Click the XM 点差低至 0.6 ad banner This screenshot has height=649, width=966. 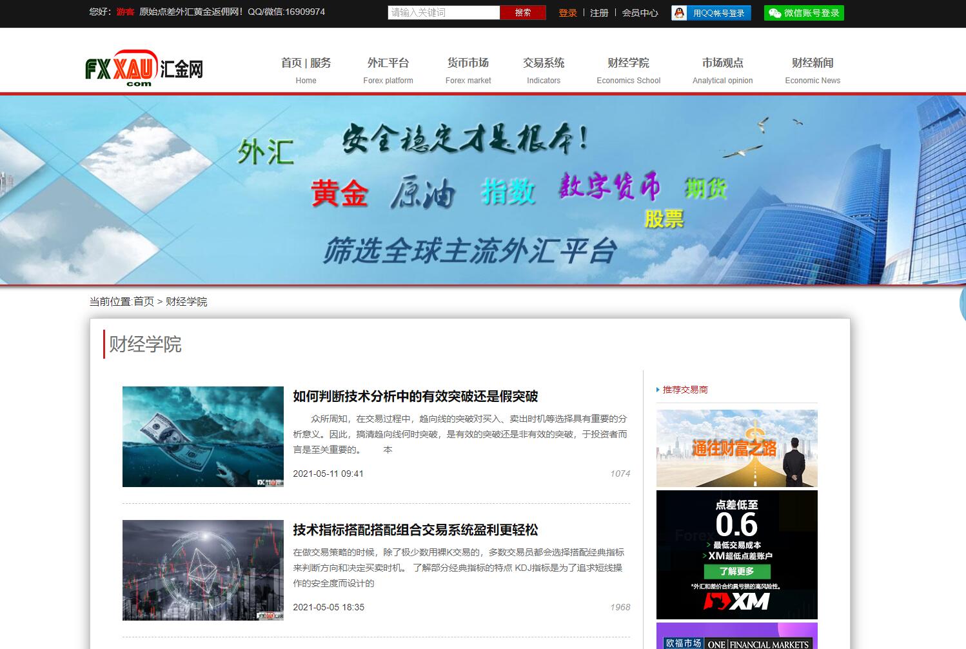point(736,554)
